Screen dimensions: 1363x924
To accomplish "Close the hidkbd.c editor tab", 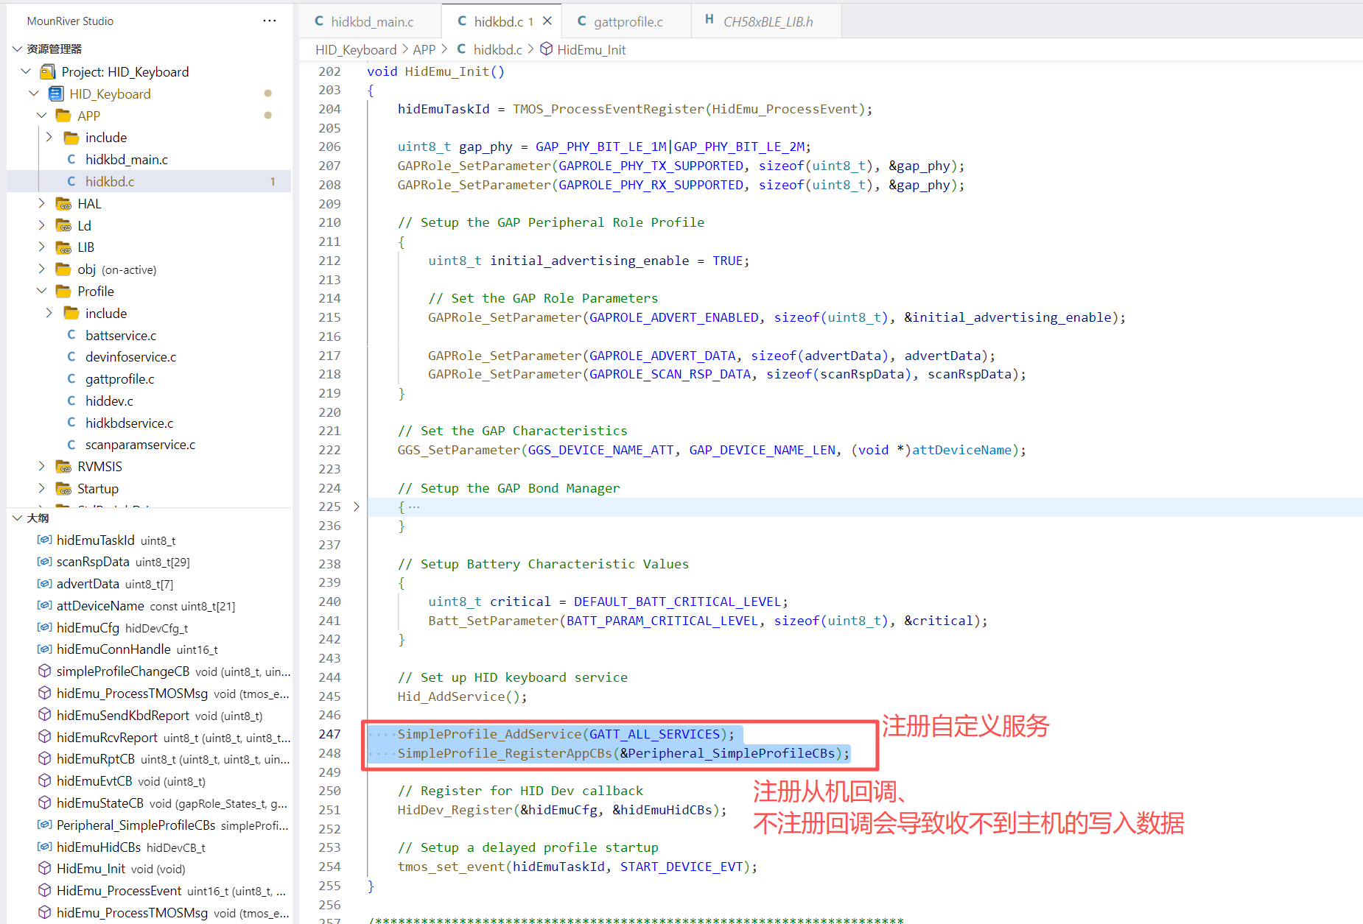I will [x=547, y=21].
